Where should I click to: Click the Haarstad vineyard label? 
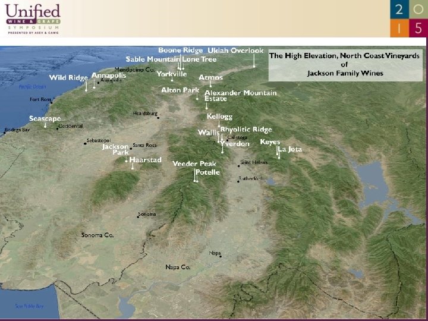point(145,160)
